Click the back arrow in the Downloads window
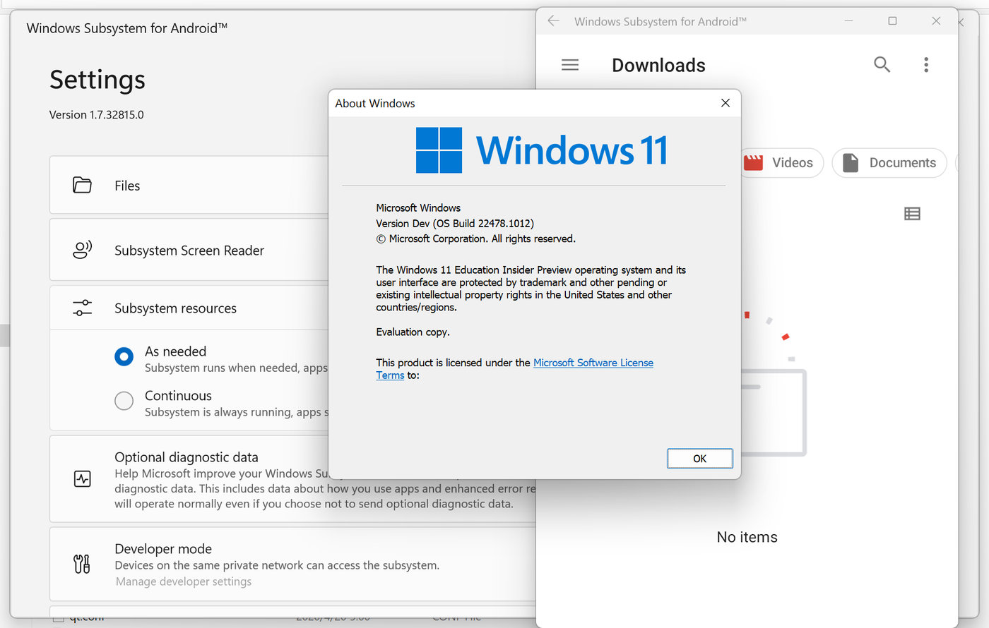The width and height of the screenshot is (989, 628). [x=552, y=21]
